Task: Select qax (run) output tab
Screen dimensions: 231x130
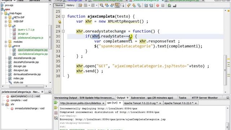Action: pos(112,103)
